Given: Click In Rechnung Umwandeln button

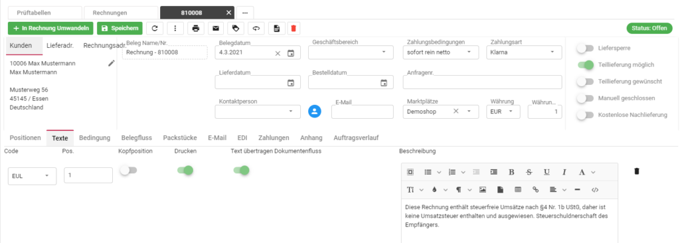Looking at the screenshot, I should point(50,28).
